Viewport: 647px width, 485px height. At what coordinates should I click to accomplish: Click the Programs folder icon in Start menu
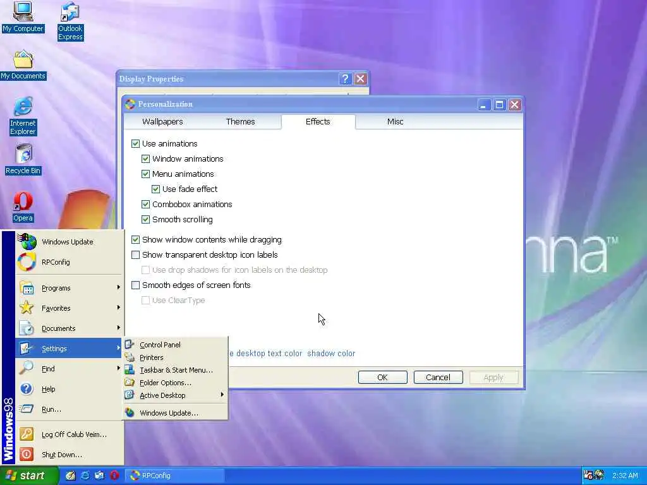[x=27, y=288]
